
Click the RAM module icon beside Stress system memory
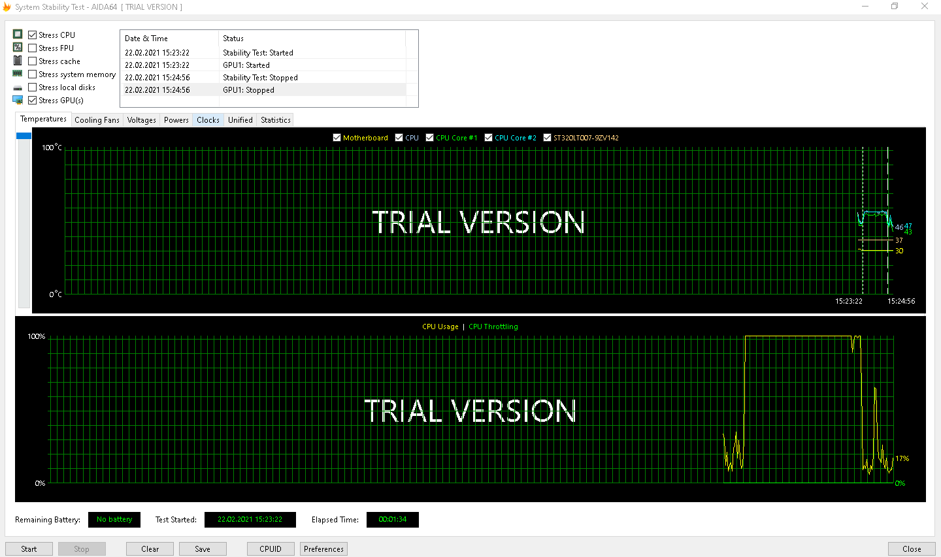click(18, 74)
